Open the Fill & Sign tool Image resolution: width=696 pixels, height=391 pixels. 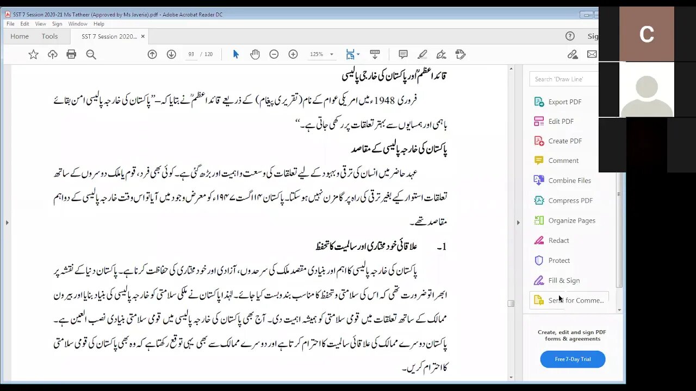pos(564,281)
